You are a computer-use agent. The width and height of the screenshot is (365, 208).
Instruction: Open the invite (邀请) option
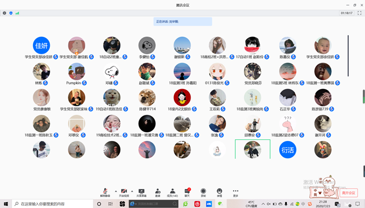(158, 192)
